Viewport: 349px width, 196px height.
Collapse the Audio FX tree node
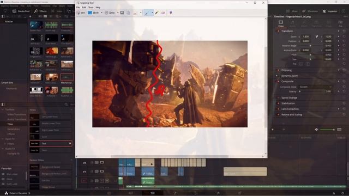click(3, 149)
